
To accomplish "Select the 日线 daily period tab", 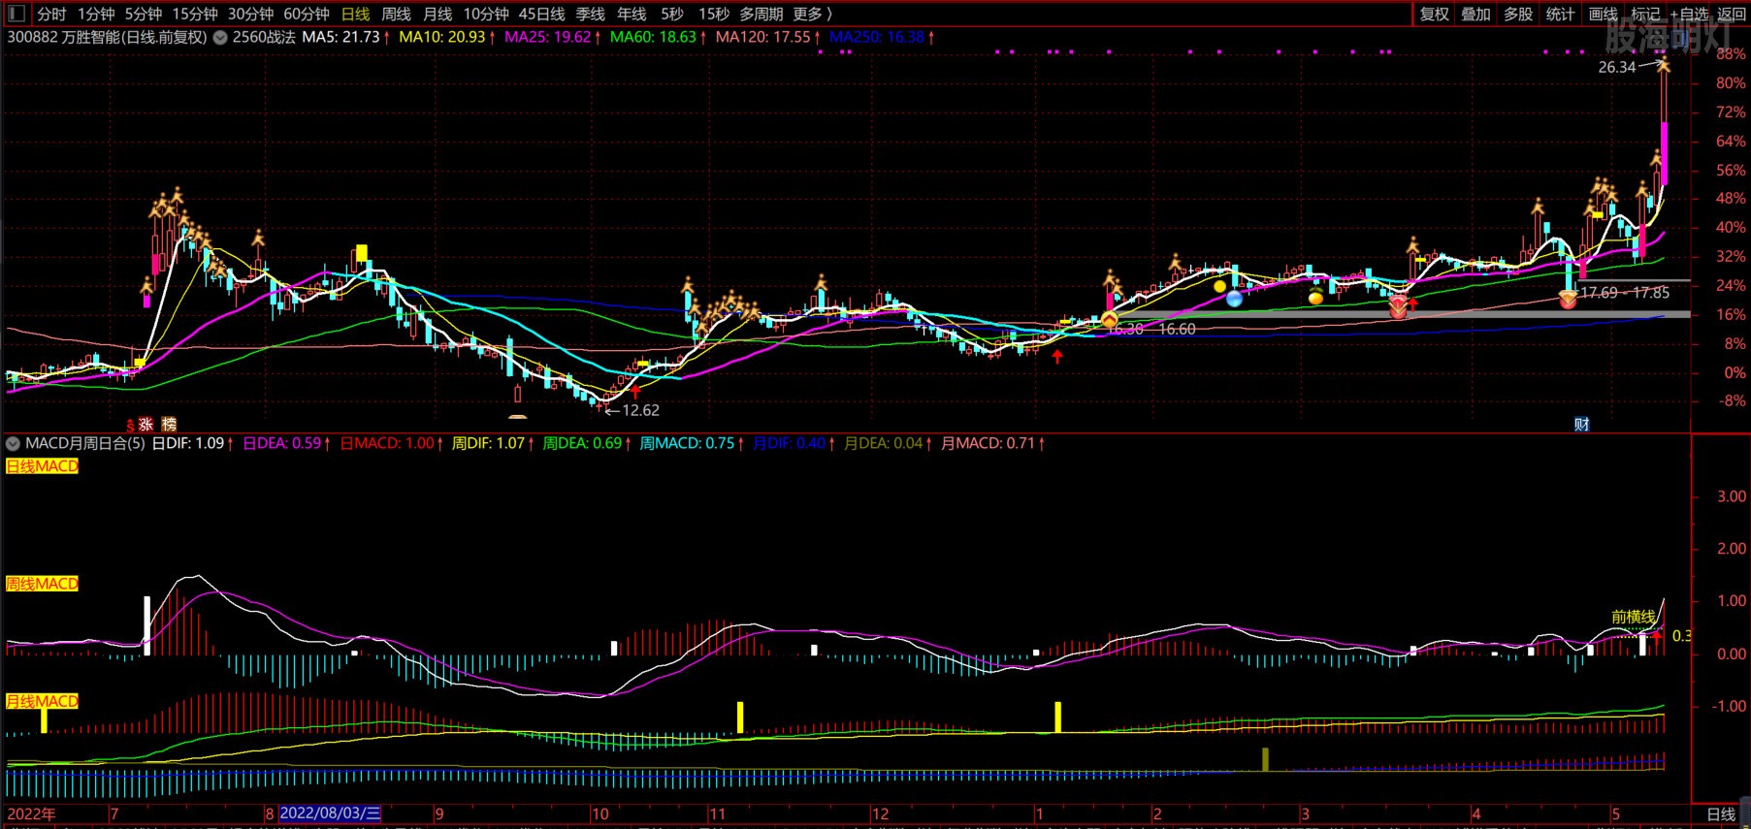I will pyautogui.click(x=355, y=14).
